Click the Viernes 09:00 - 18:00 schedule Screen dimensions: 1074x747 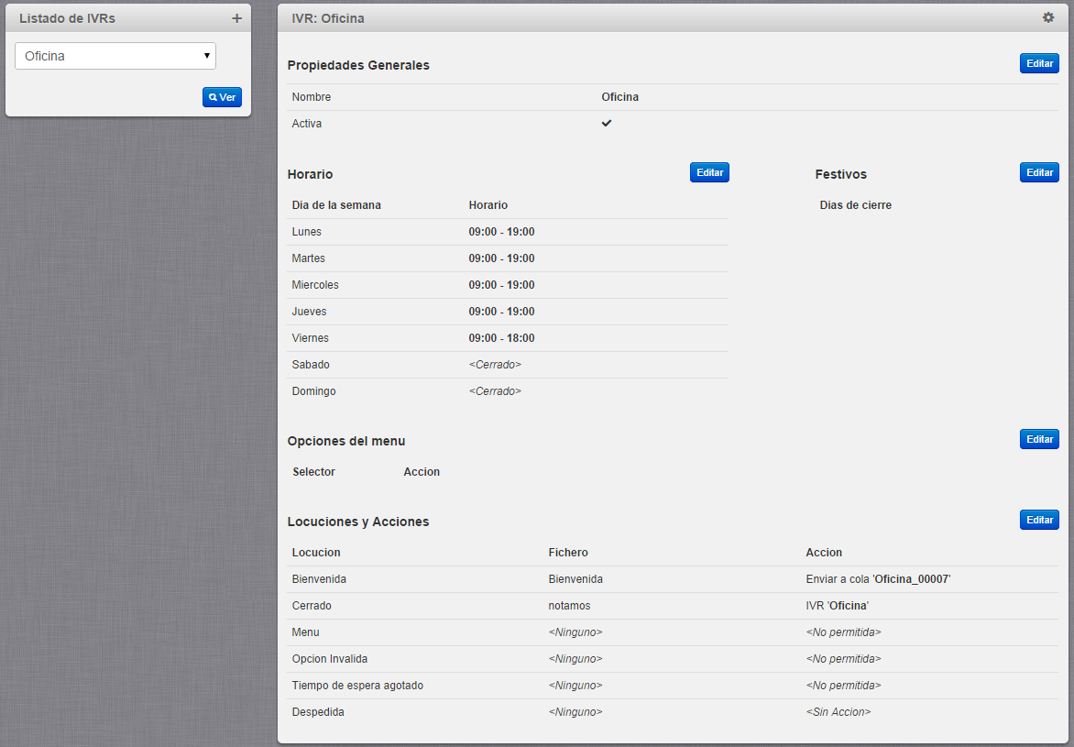coord(501,338)
